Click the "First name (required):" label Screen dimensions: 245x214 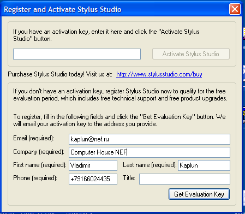click(x=40, y=165)
